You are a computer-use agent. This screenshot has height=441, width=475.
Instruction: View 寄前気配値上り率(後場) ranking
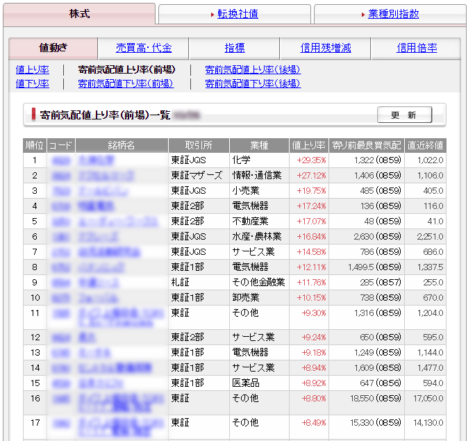coord(253,69)
